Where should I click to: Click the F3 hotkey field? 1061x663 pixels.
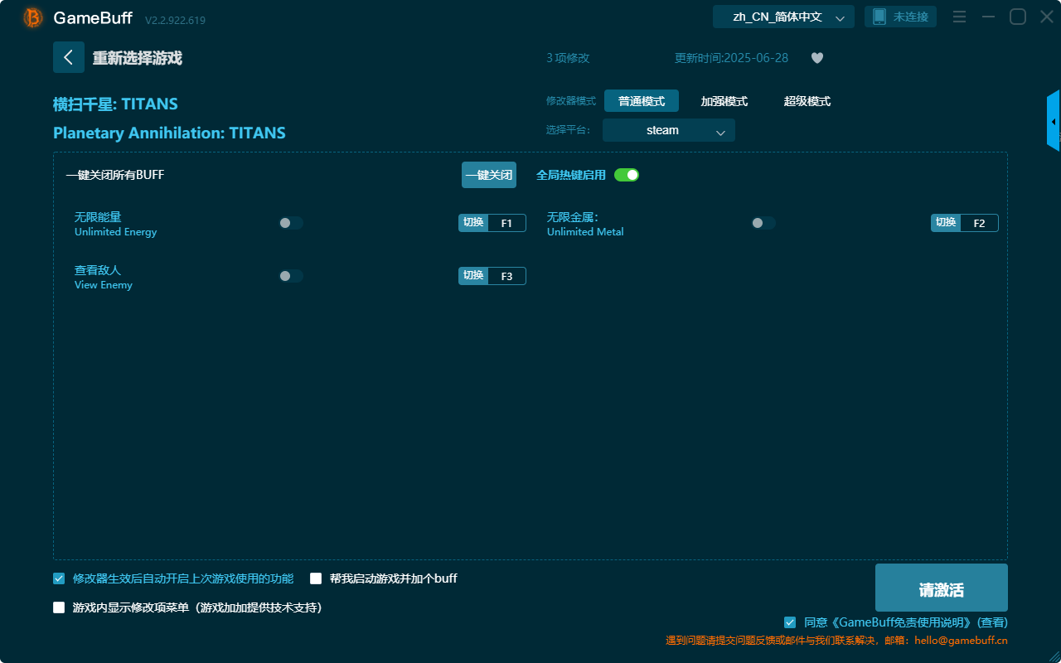pyautogui.click(x=506, y=276)
